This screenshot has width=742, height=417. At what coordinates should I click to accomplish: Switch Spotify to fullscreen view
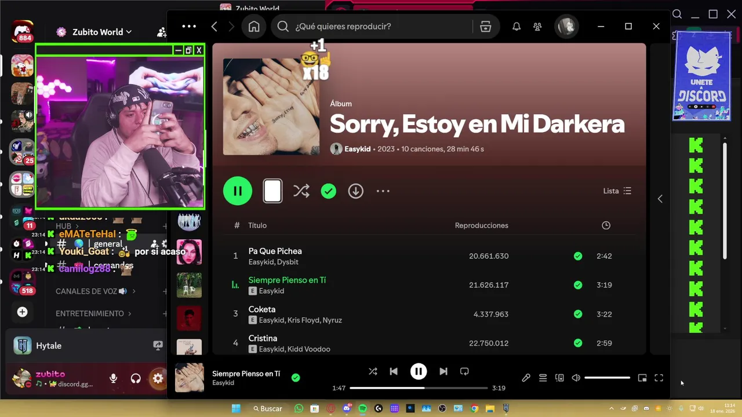[x=659, y=378]
